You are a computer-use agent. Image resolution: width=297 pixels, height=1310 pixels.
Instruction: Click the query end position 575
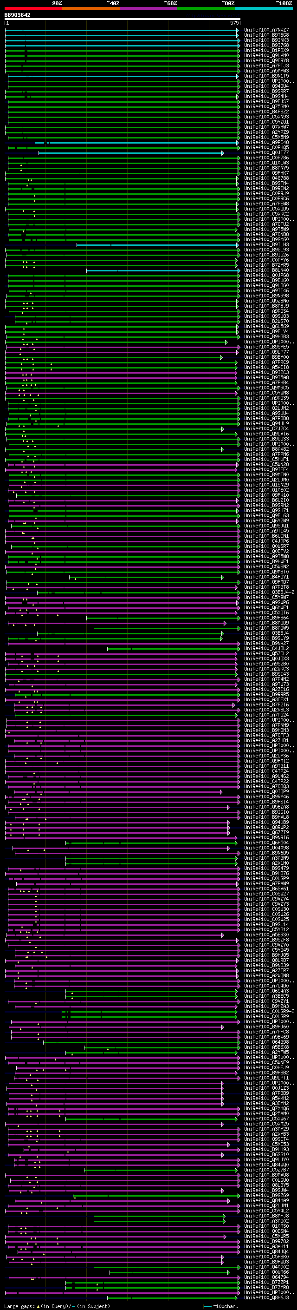tap(234, 23)
